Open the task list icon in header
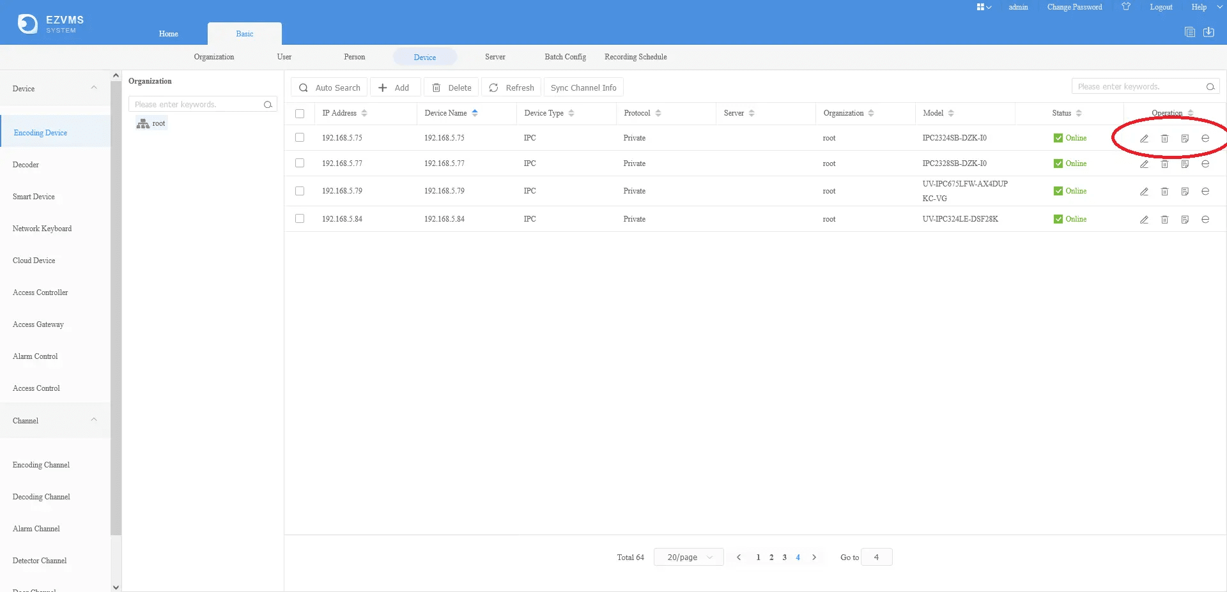 1190,32
